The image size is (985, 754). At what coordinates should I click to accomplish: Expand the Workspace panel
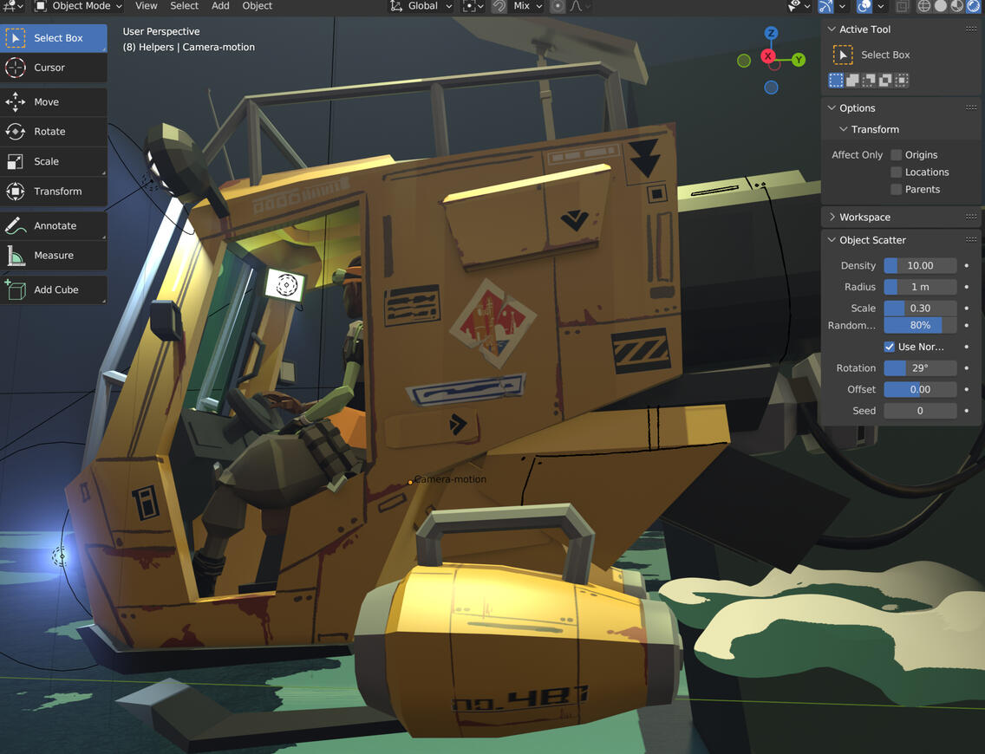pos(864,218)
